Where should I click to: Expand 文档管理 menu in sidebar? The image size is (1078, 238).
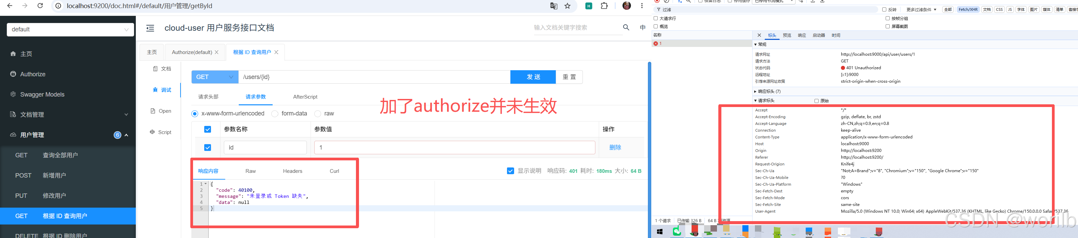click(x=68, y=115)
